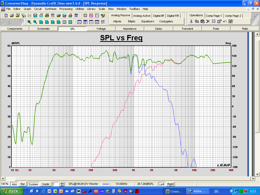Select the Left axis toggle
This screenshot has width=260, height=195.
tap(162, 184)
